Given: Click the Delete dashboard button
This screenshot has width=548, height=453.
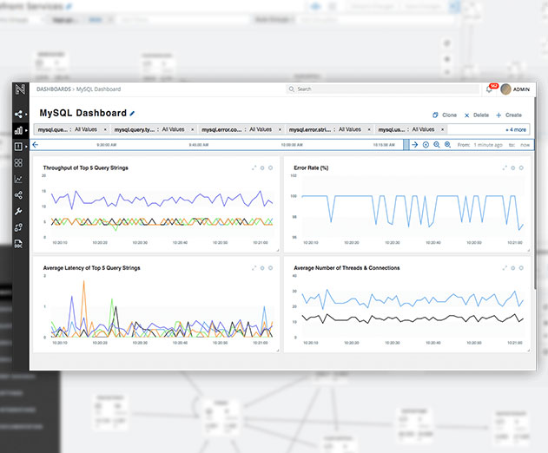Looking at the screenshot, I should click(x=477, y=115).
